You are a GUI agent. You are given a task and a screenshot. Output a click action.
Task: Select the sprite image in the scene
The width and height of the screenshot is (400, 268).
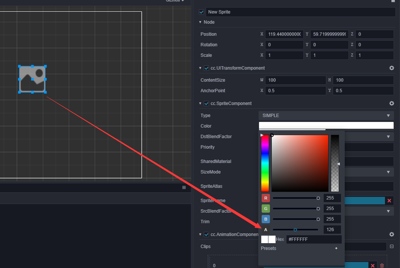pos(32,79)
